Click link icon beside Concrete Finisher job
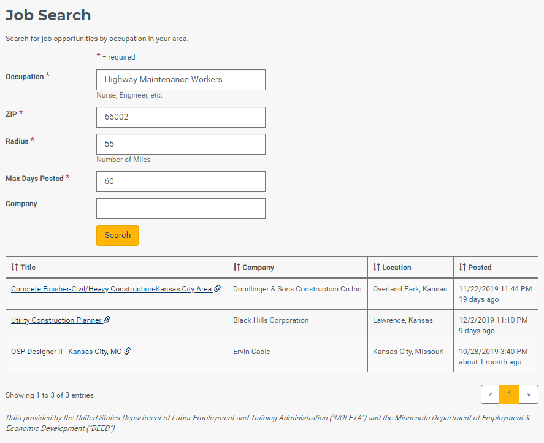The image size is (544, 443). (x=218, y=288)
